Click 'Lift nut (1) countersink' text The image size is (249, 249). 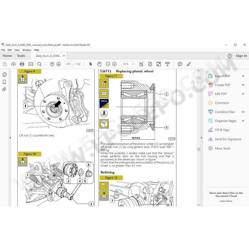click(x=37, y=136)
